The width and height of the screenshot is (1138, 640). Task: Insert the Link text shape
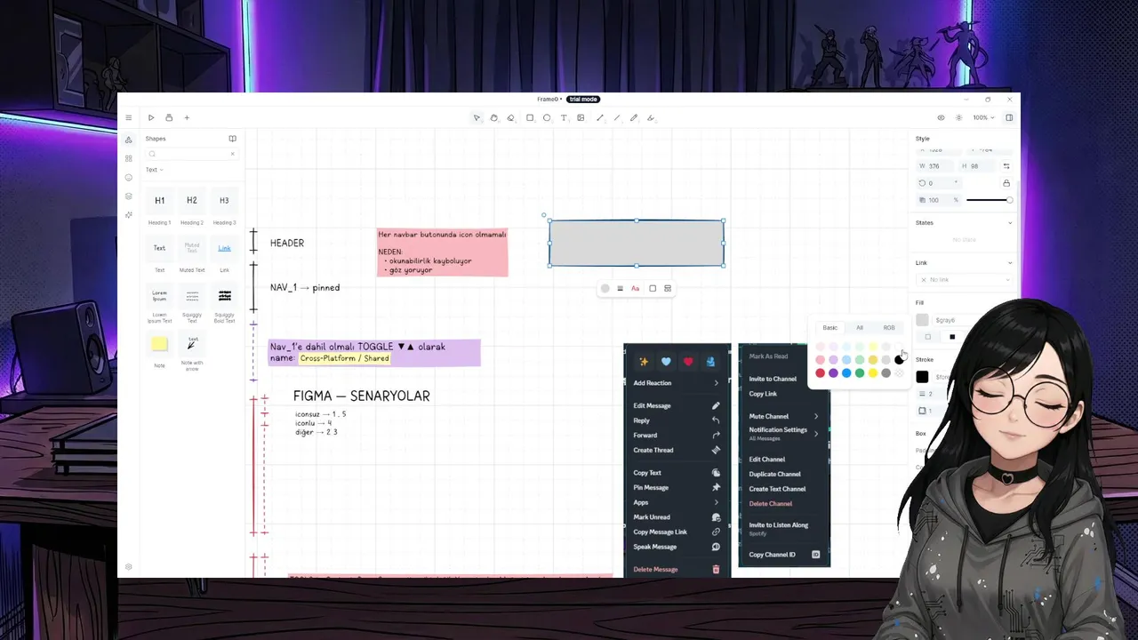pos(224,248)
